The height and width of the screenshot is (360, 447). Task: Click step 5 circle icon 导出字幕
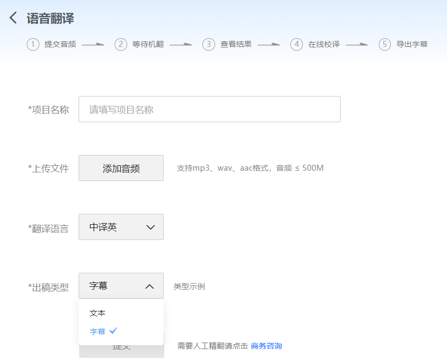(385, 45)
